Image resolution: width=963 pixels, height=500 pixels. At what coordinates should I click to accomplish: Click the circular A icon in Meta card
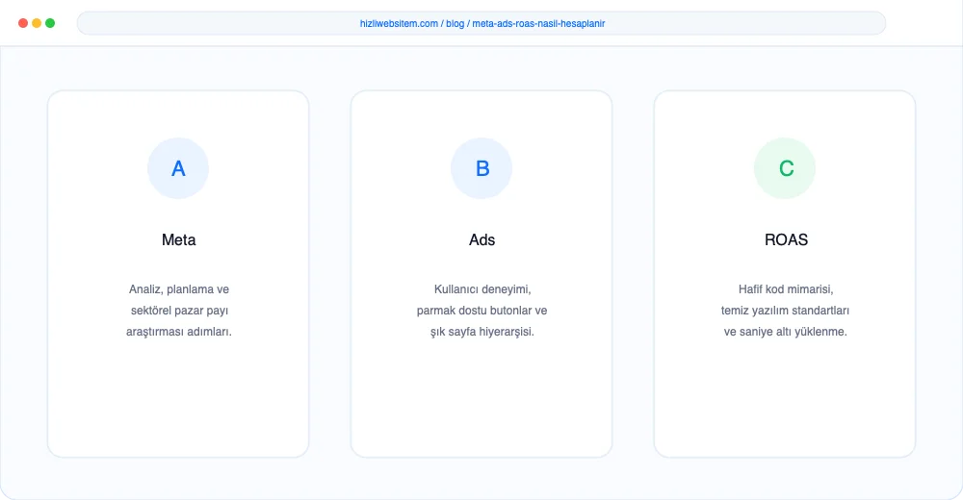178,168
